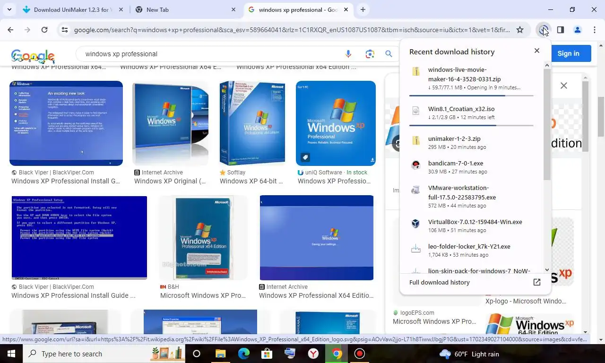
Task: Open Chrome's three-dot menu
Action: tap(594, 30)
